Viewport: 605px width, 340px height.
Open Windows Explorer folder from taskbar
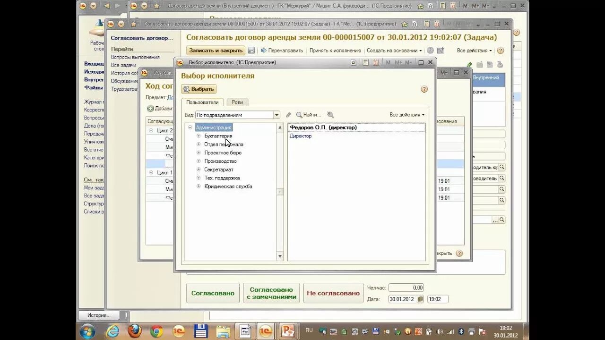pos(223,331)
